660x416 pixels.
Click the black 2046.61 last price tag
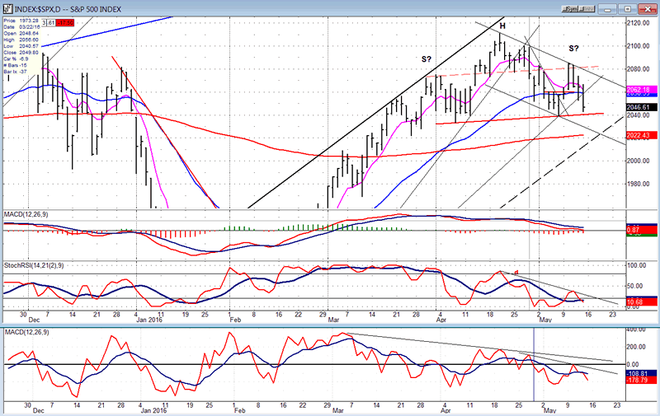pos(643,107)
